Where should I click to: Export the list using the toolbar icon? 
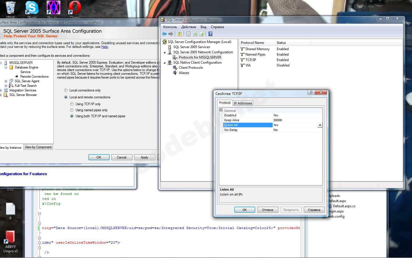coord(202,34)
